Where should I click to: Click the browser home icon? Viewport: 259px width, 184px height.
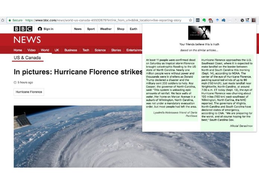pos(3,20)
